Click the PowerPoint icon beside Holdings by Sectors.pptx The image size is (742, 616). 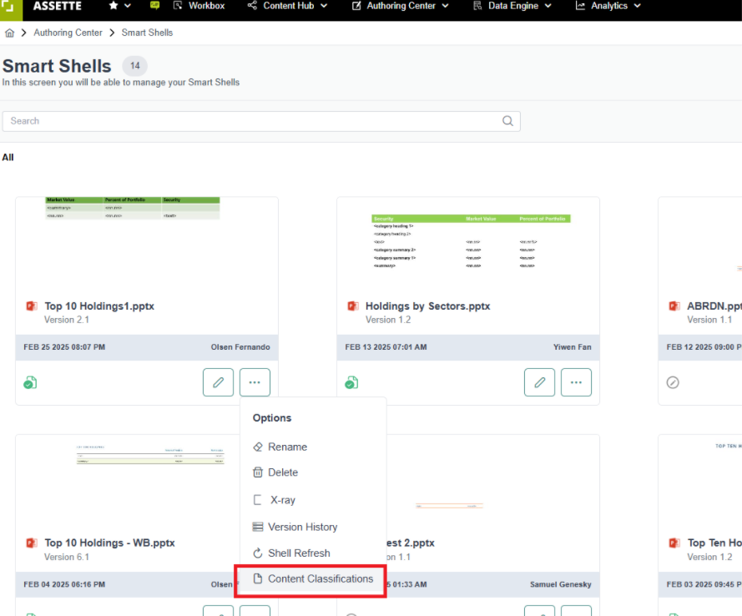click(x=353, y=306)
